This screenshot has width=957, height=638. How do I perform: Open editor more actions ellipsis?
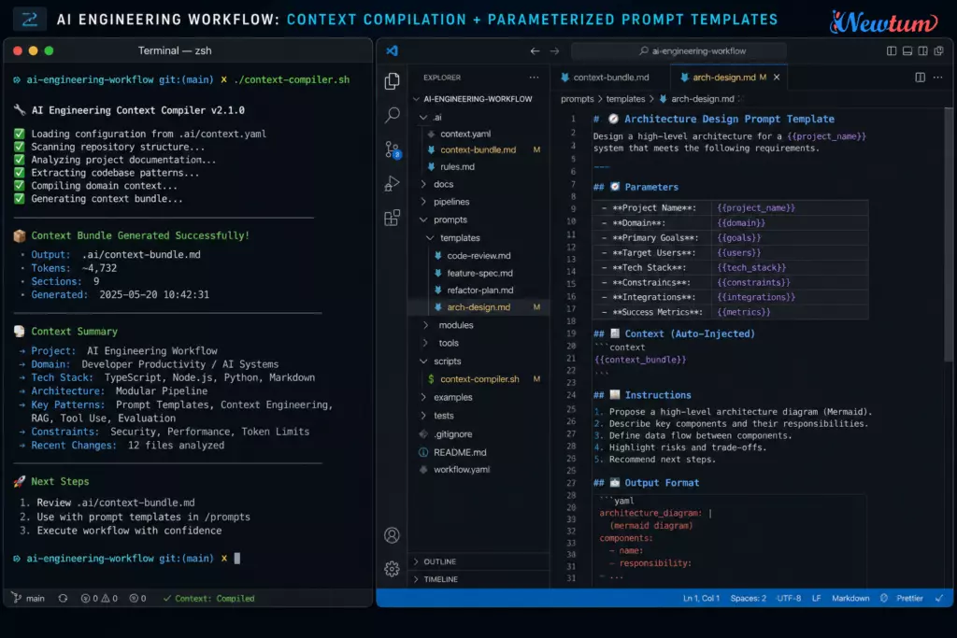pos(938,78)
